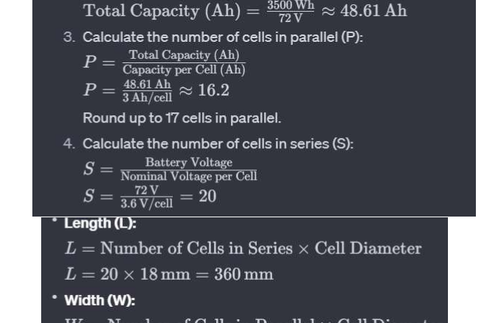Click the P formula fraction Total Capacity

coord(165,62)
